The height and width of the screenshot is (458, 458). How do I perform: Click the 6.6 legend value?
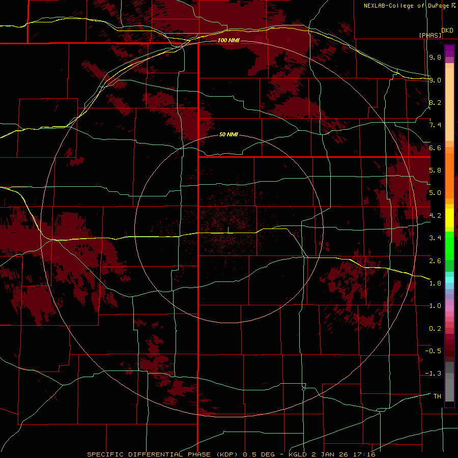(435, 148)
